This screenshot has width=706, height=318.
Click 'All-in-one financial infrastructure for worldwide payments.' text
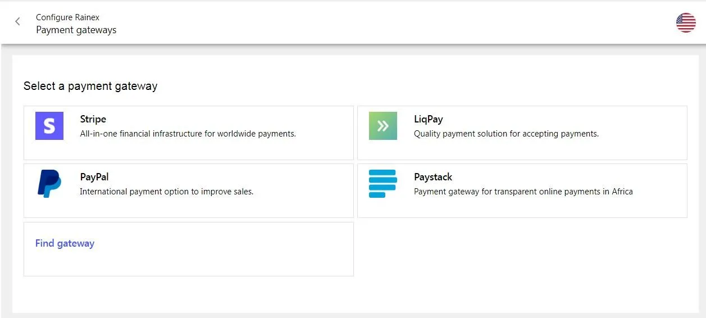[188, 134]
